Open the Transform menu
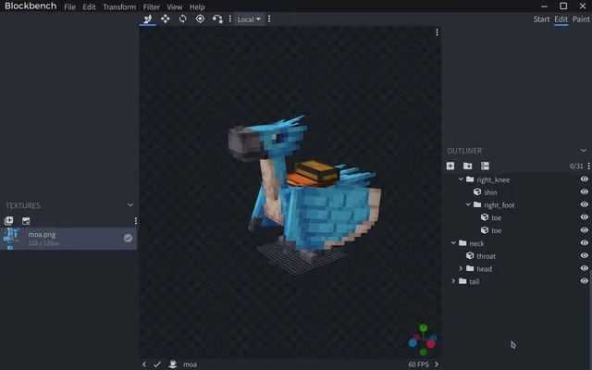This screenshot has width=592, height=370. 119,6
